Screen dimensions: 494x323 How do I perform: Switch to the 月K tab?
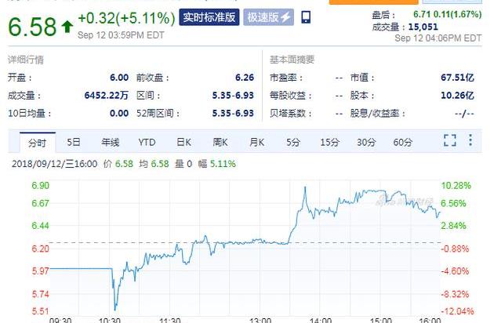coord(256,142)
